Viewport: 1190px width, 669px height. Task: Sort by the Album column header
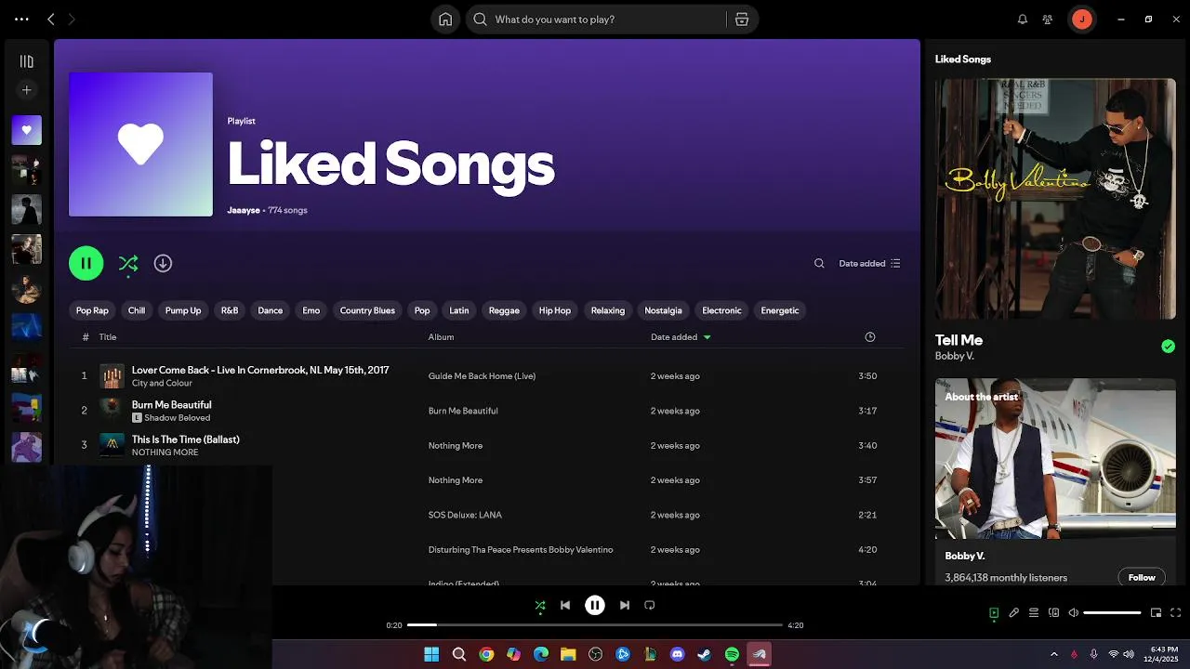click(441, 336)
